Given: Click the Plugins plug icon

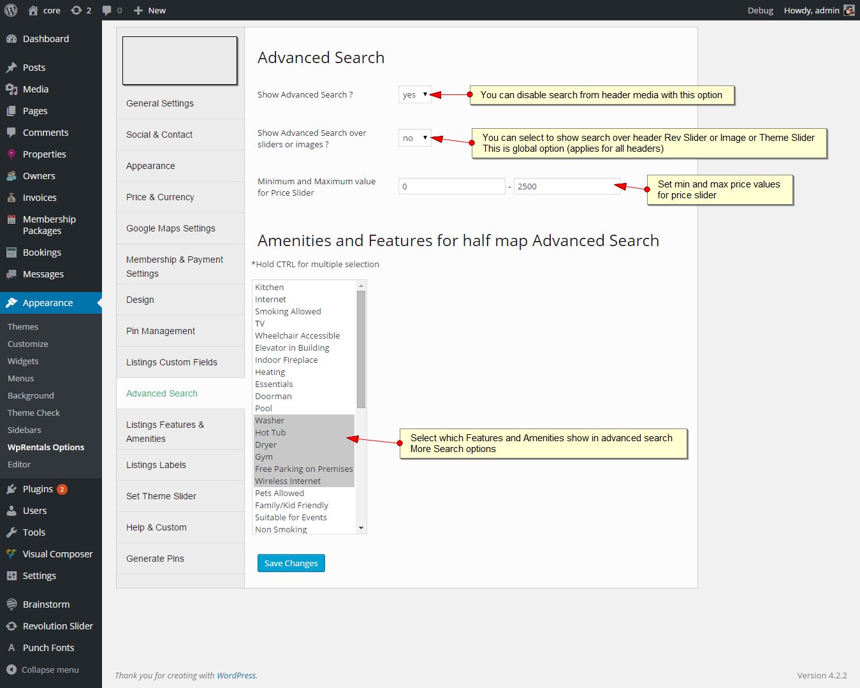Looking at the screenshot, I should (11, 489).
